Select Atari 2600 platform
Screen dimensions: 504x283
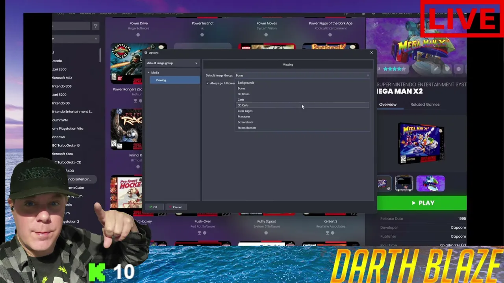59,70
